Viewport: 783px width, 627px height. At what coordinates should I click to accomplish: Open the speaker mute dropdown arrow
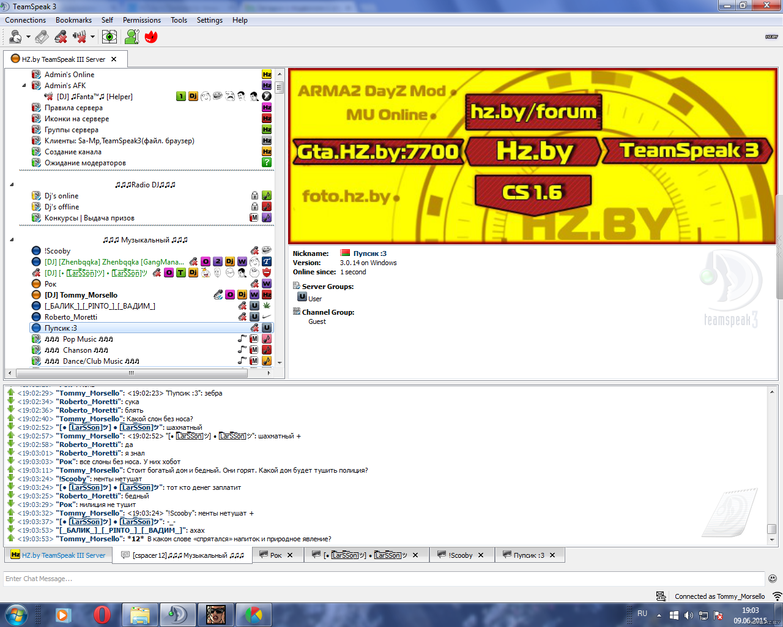92,37
